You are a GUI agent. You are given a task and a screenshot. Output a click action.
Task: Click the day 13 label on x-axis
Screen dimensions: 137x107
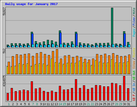click(x=56, y=104)
